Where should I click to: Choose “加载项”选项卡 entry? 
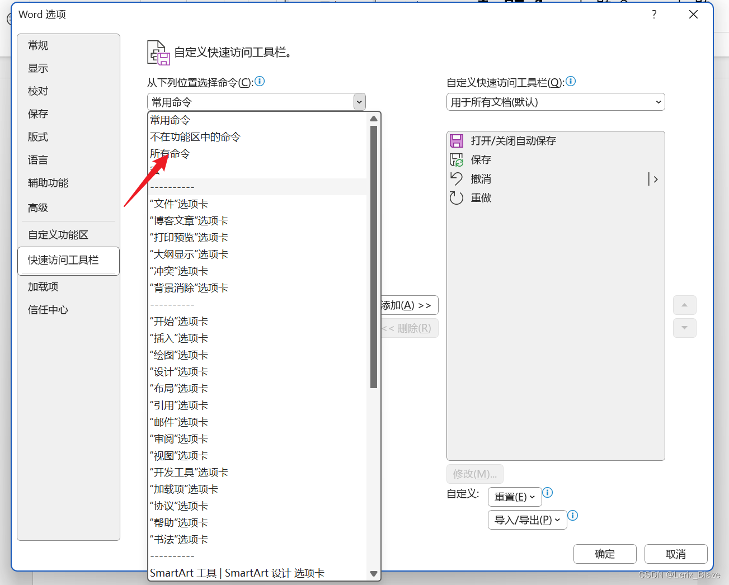click(258, 489)
